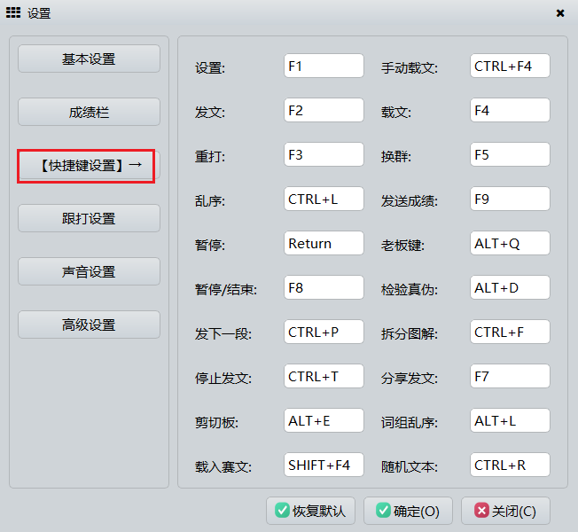
Task: Open the 跟打设置 section
Action: [x=89, y=218]
